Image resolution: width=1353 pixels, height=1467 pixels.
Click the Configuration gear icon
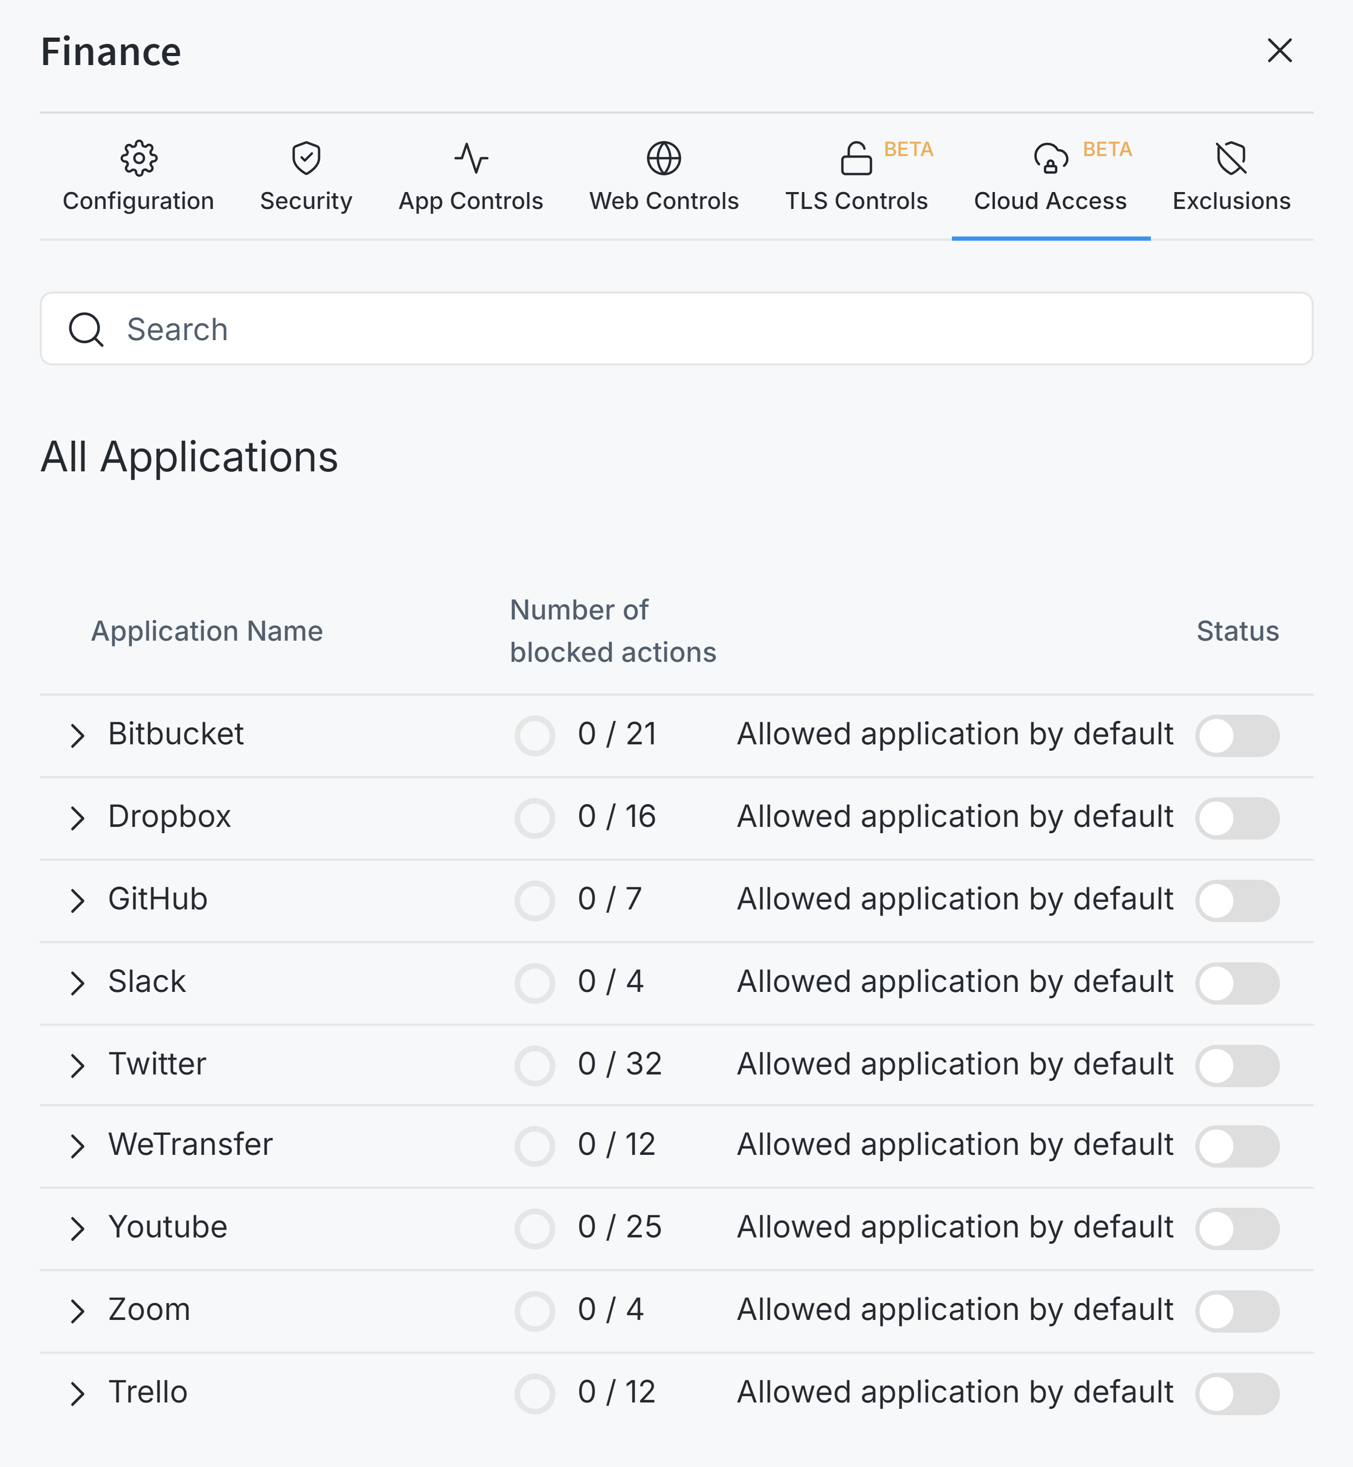coord(139,158)
